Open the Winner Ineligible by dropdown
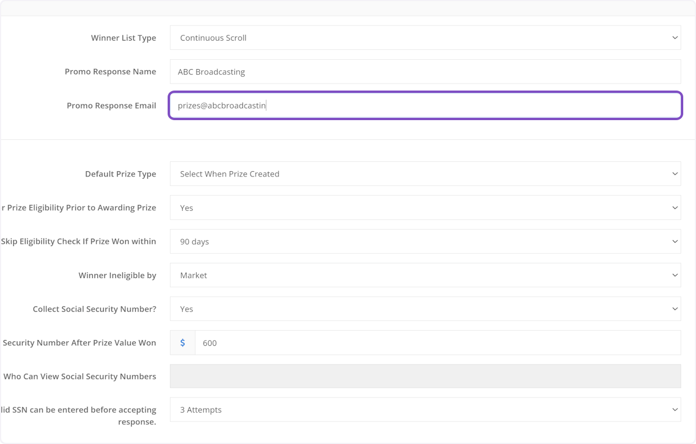 tap(425, 275)
